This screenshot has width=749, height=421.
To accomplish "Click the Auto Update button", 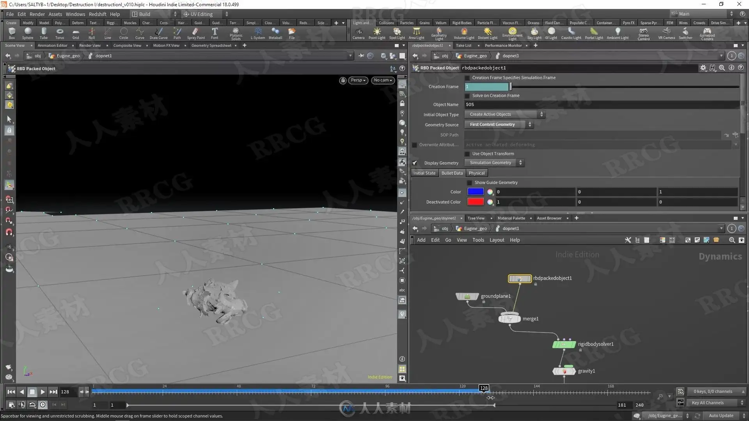I will click(x=721, y=416).
